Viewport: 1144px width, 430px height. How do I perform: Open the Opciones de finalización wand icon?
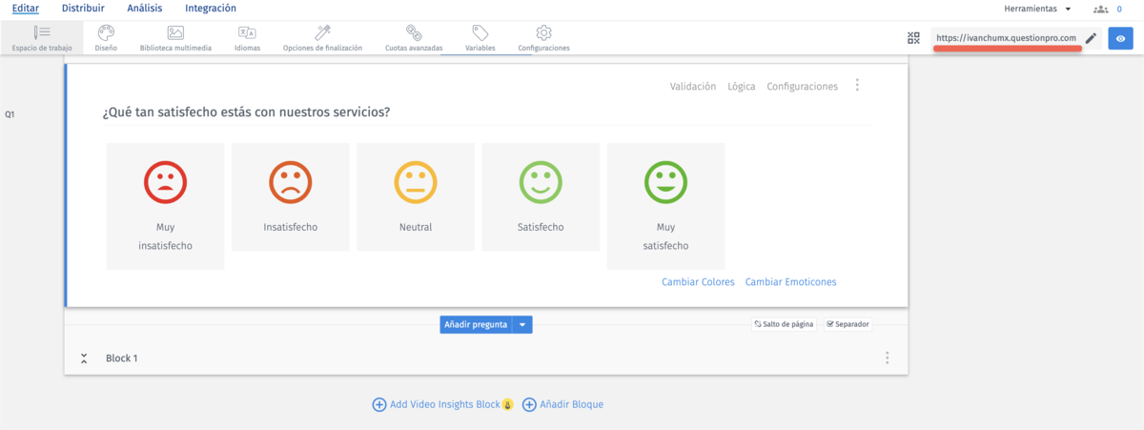click(322, 32)
